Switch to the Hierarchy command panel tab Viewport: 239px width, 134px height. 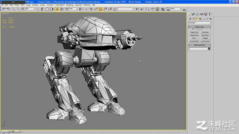197,14
